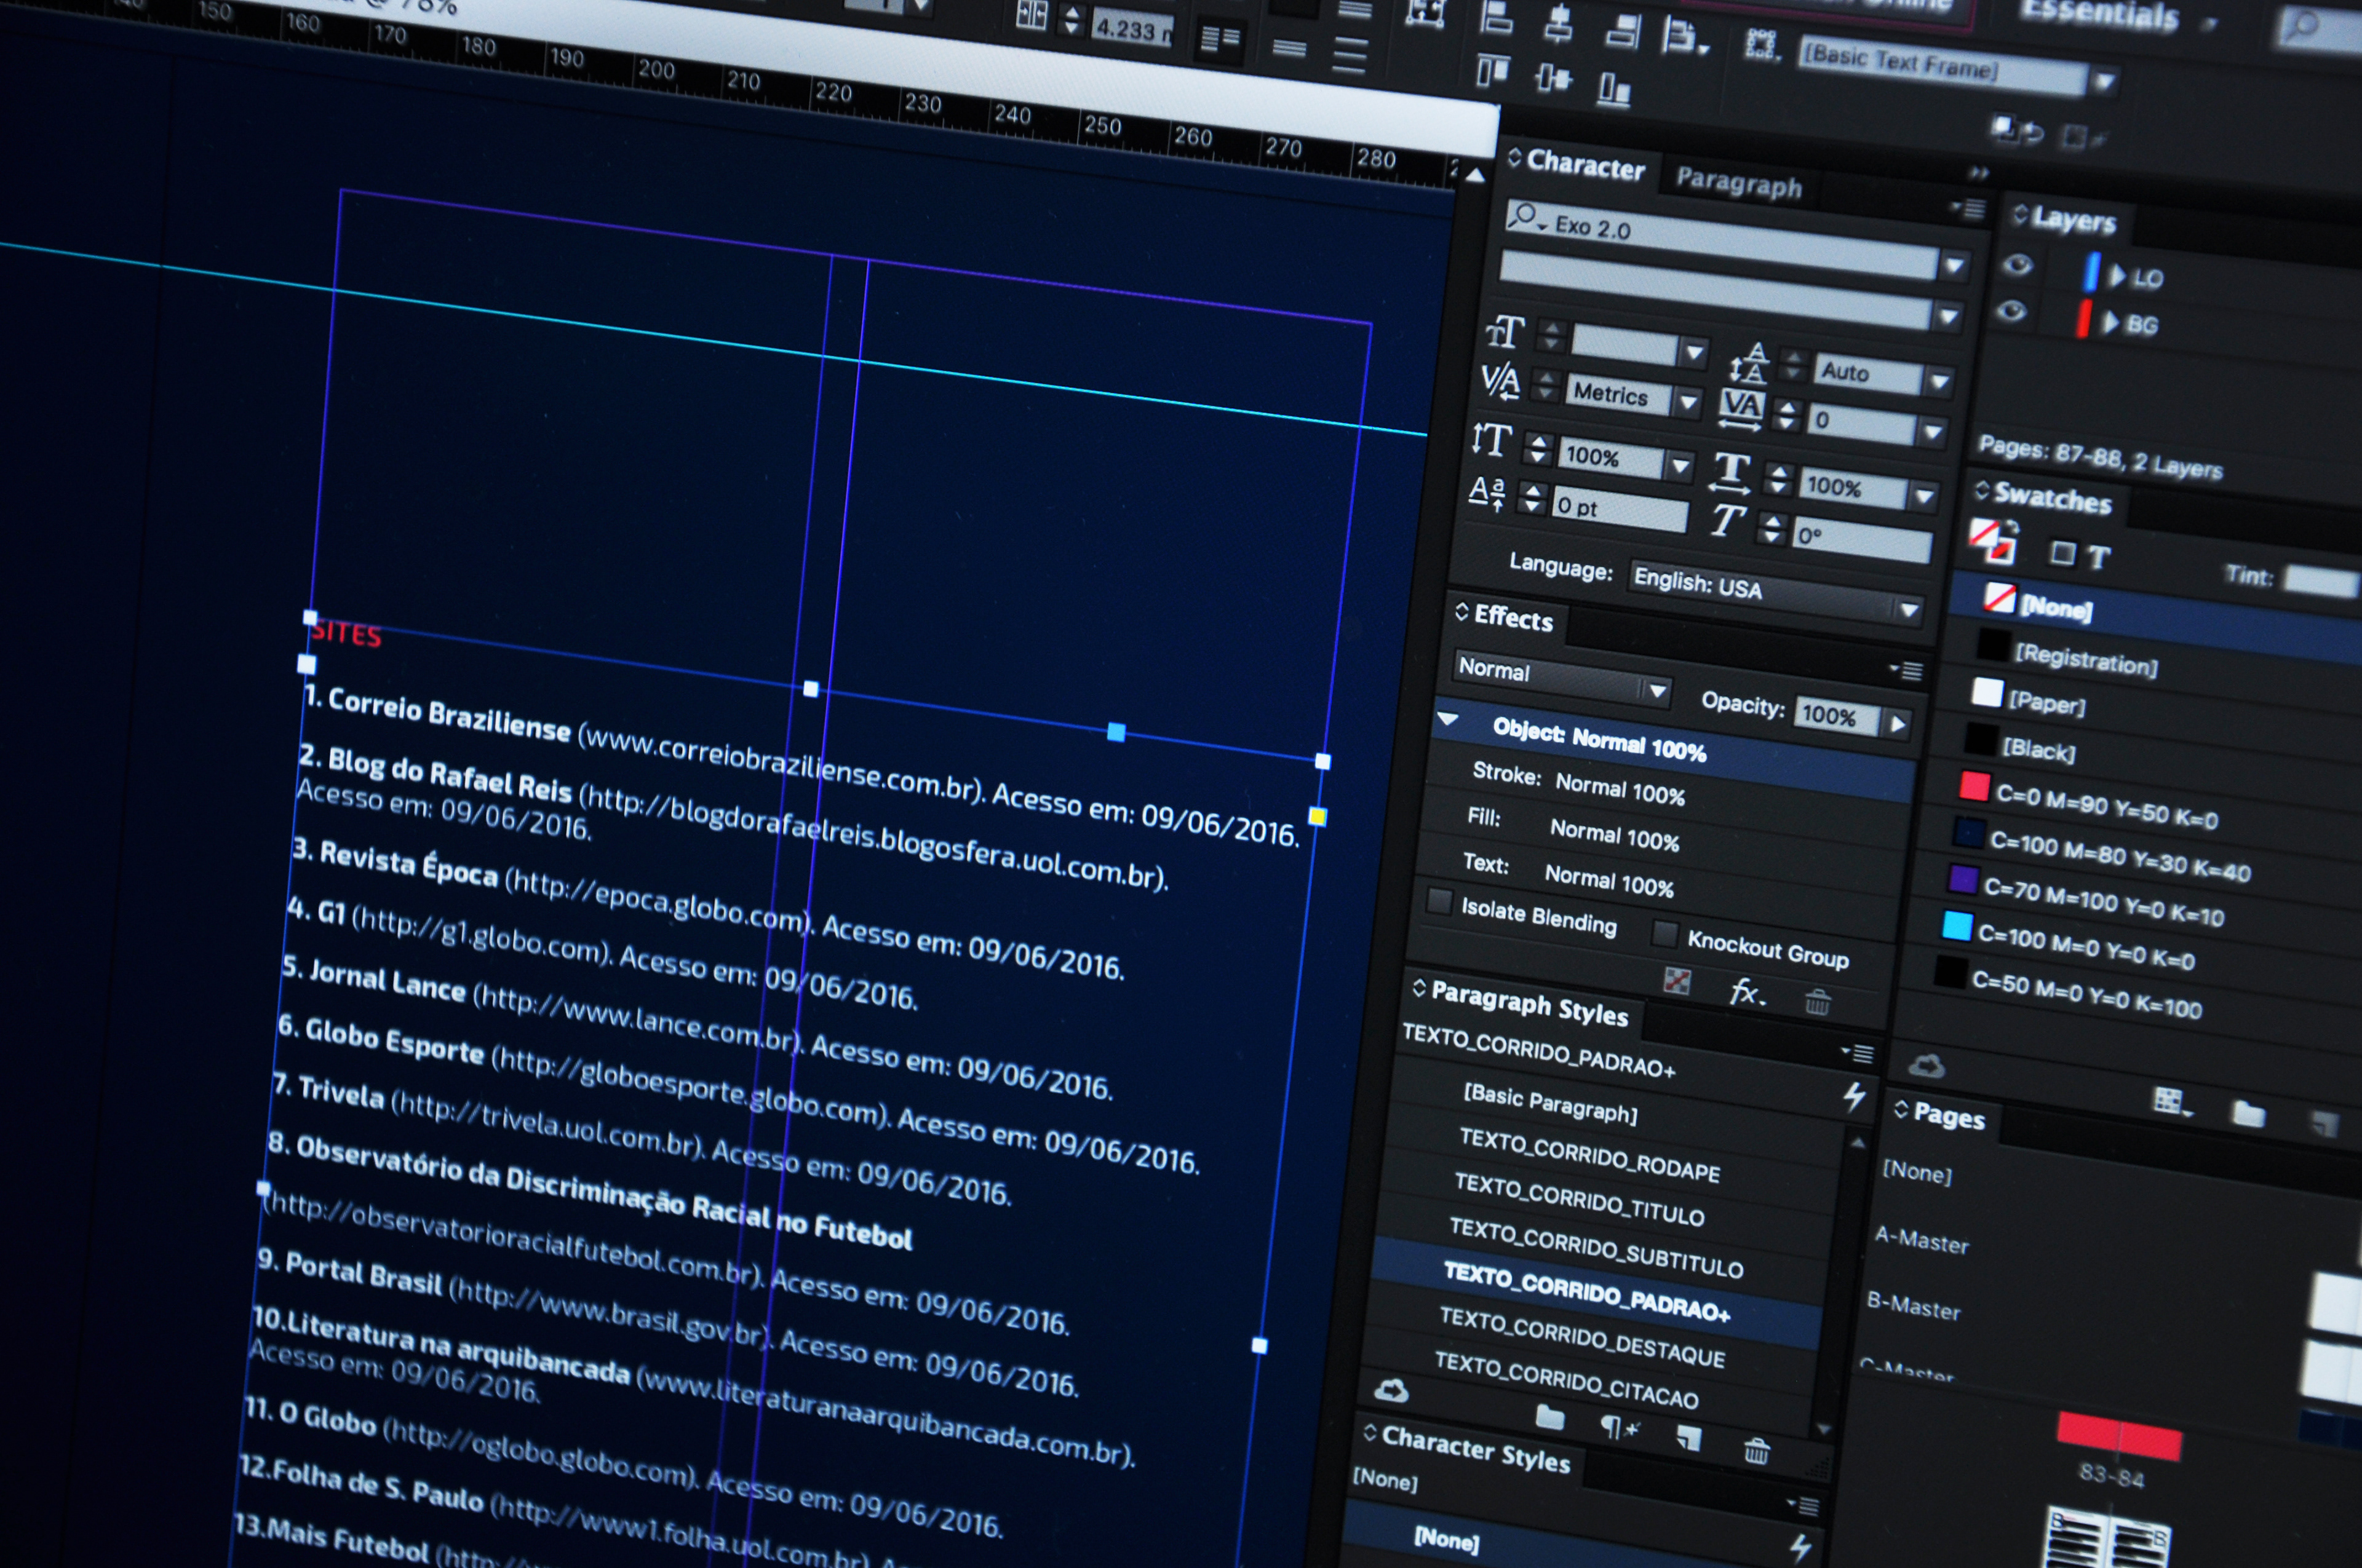Click the Paragraph Styles cloud library icon
Screen dimensions: 2362x1568
click(x=1391, y=1390)
